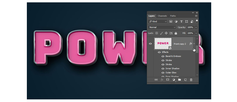237x102 pixels.
Task: Create a new layer icon
Action: pos(185,80)
